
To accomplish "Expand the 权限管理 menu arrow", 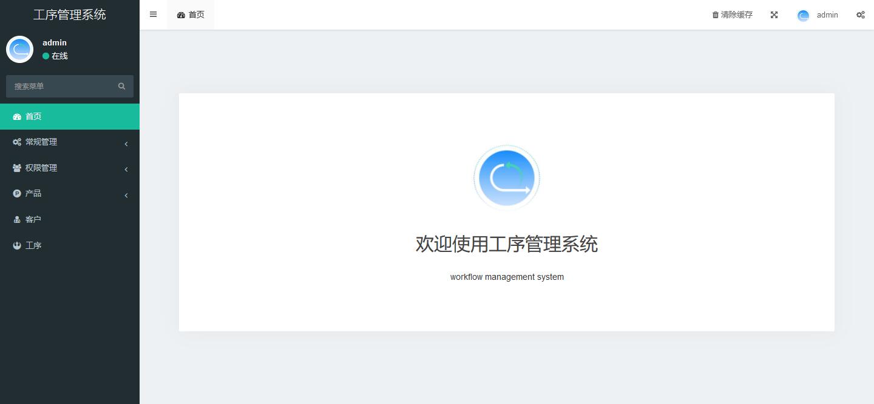I will click(126, 169).
